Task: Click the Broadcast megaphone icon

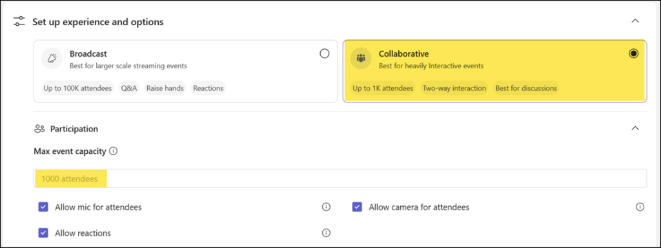Action: [52, 59]
